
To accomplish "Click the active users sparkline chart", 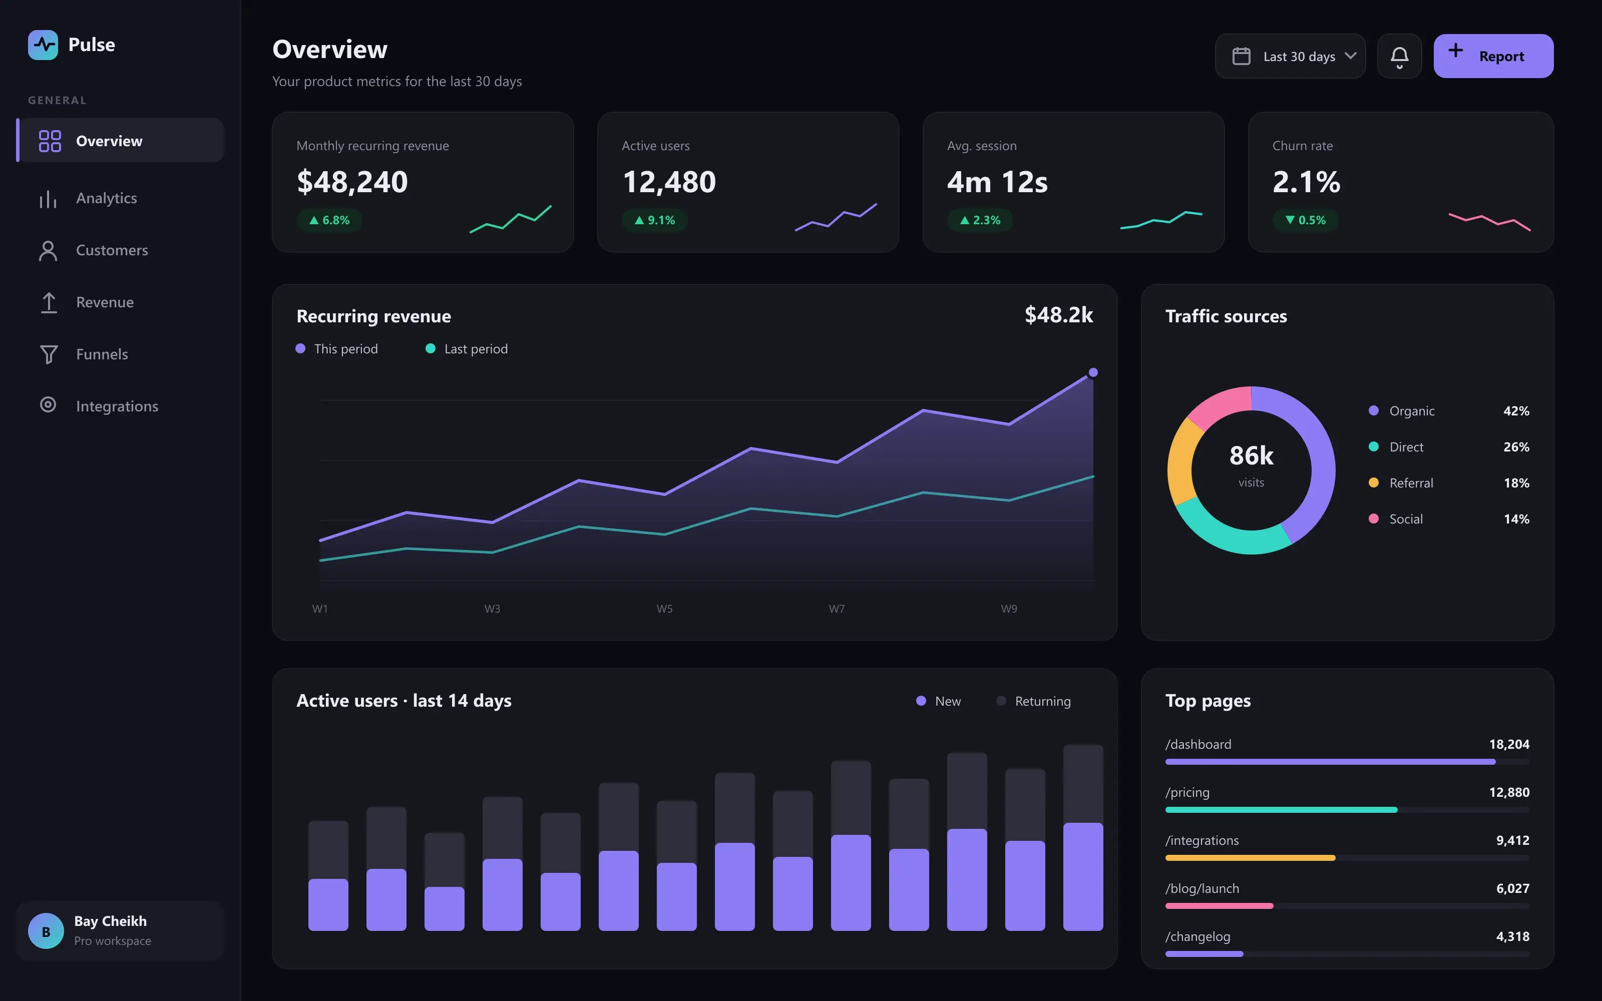I will click(x=836, y=217).
